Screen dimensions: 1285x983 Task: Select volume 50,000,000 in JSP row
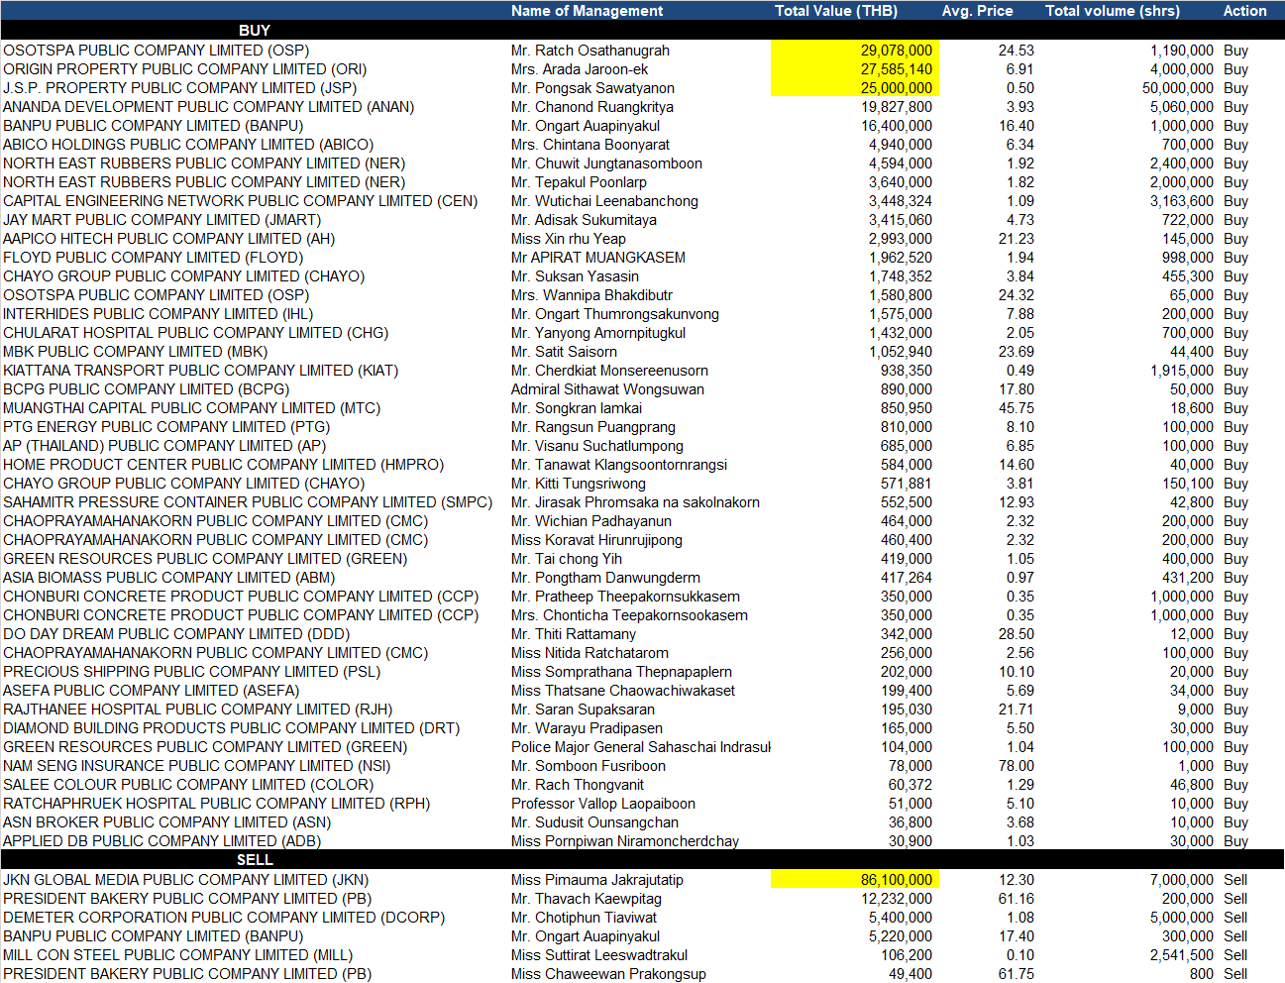tap(1178, 88)
